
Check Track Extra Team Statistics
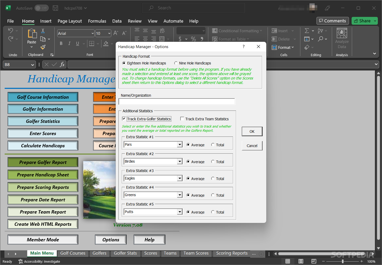coord(182,119)
